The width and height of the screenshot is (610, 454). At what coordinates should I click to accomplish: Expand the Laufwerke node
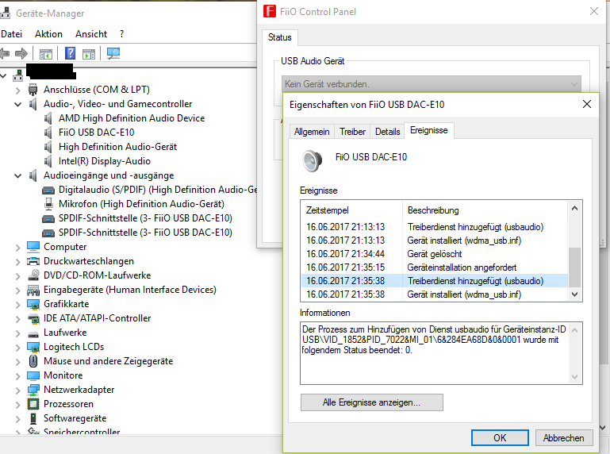[x=18, y=333]
